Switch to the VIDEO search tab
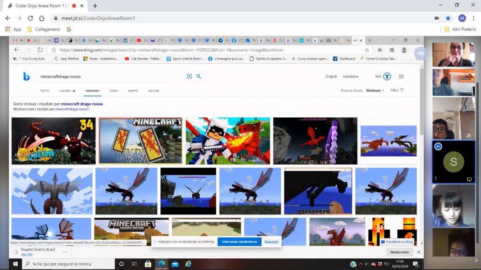Screen dimensions: 481x270 [x=114, y=91]
